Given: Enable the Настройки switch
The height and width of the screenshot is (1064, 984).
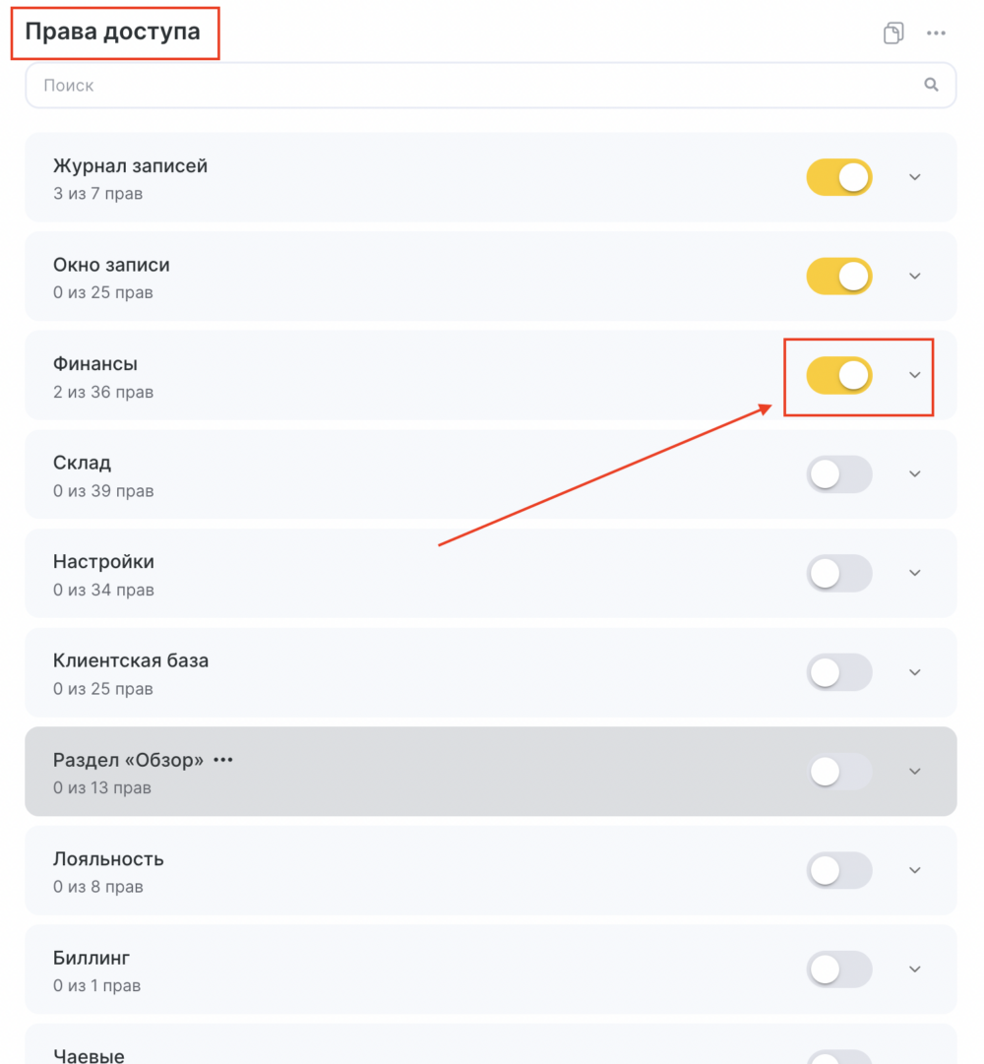Looking at the screenshot, I should [839, 574].
